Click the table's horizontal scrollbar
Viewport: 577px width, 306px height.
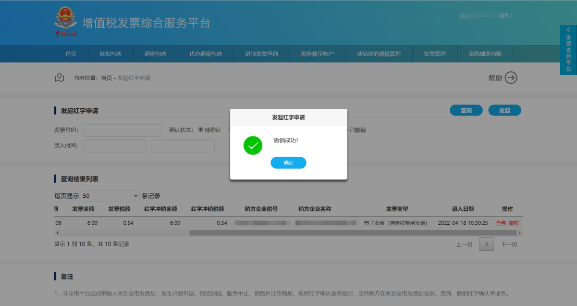coord(313,232)
